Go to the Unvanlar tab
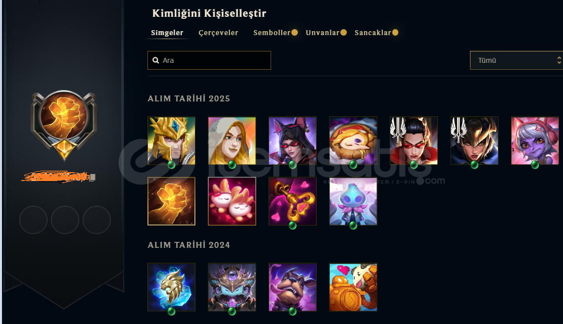The height and width of the screenshot is (324, 563). (323, 33)
